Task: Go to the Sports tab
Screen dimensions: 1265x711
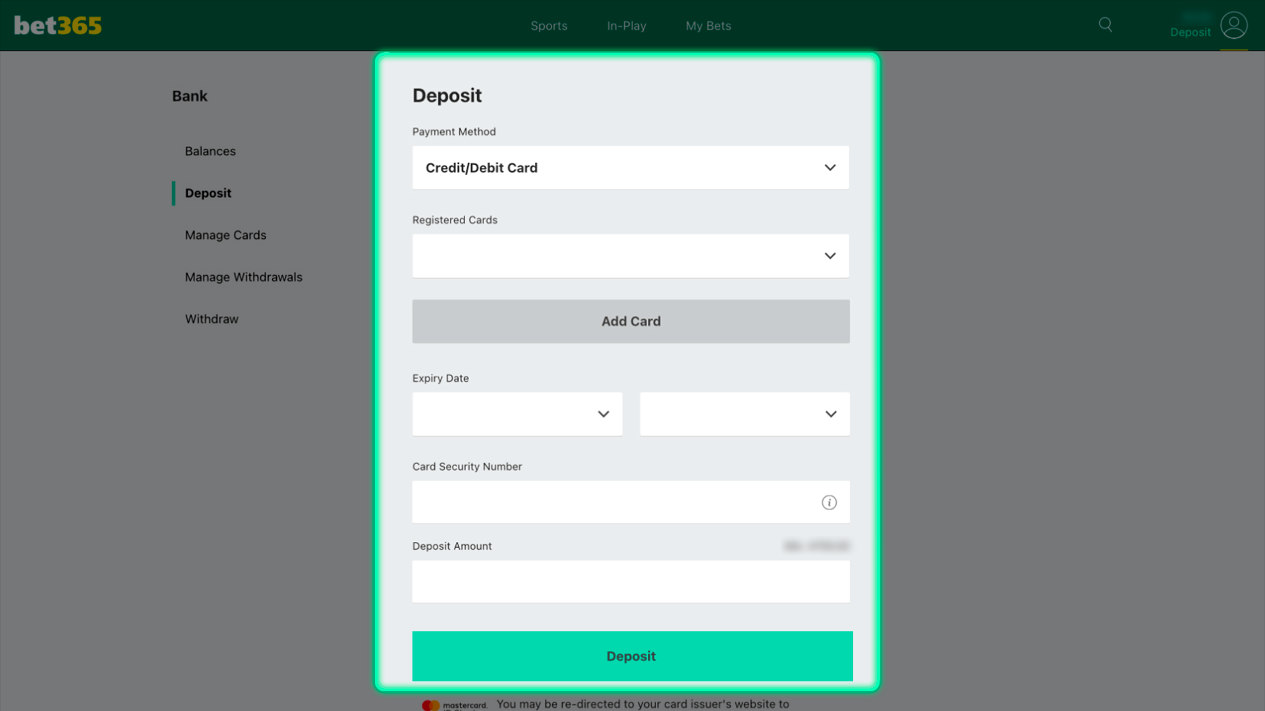Action: [549, 26]
